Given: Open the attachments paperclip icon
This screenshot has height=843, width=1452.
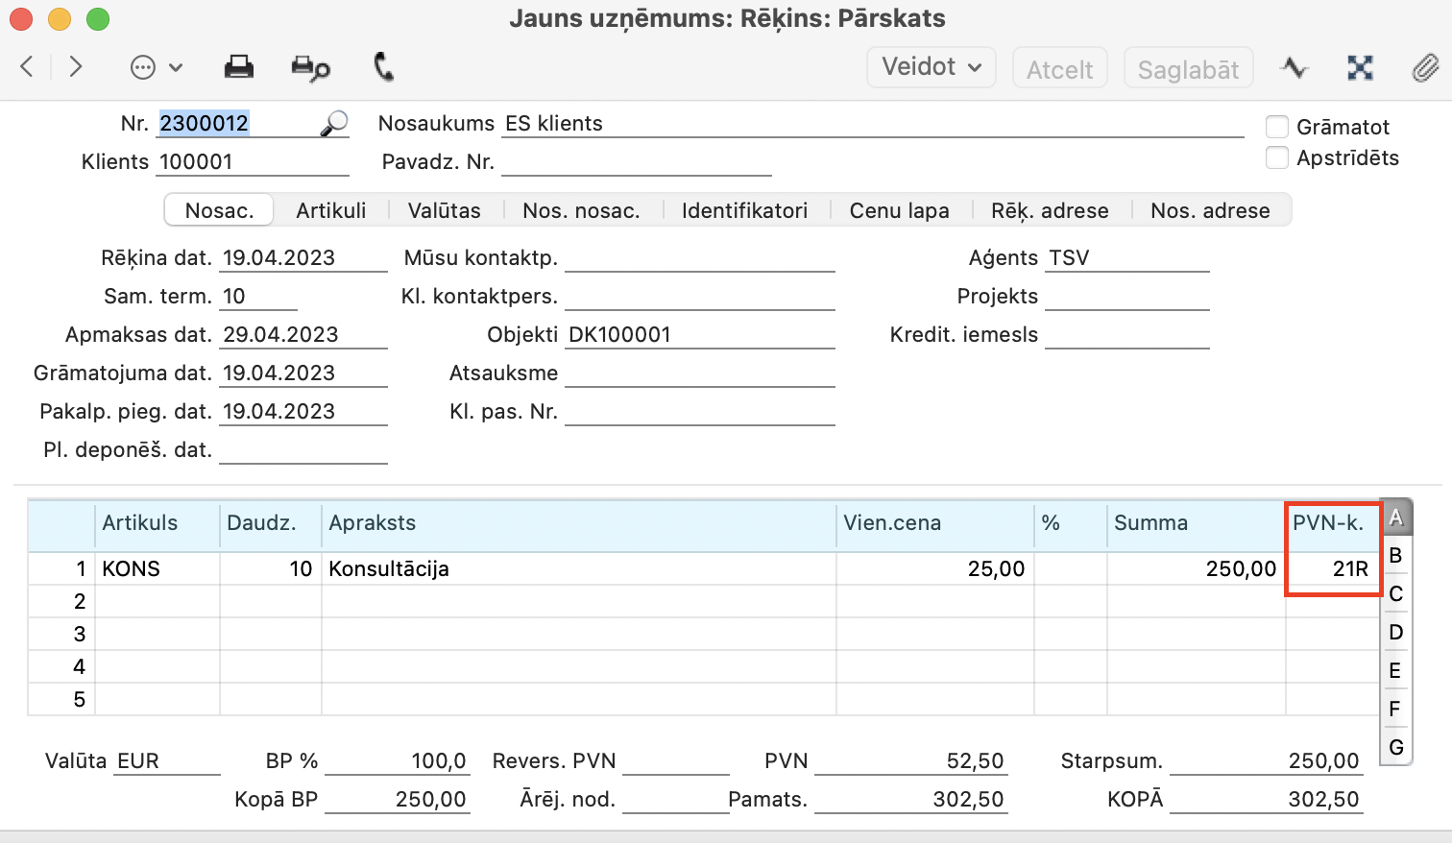Looking at the screenshot, I should coord(1425,67).
